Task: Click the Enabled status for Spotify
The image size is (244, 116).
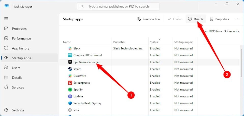Action: pyautogui.click(x=155, y=89)
